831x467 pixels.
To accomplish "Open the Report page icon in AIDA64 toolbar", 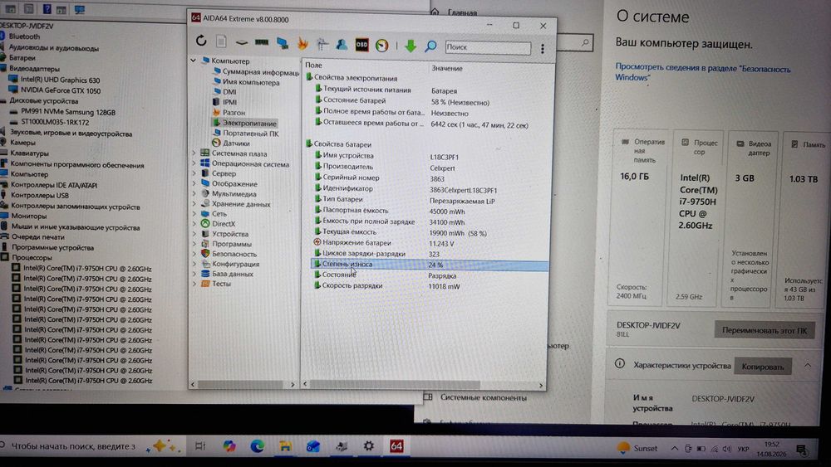I will pos(221,41).
